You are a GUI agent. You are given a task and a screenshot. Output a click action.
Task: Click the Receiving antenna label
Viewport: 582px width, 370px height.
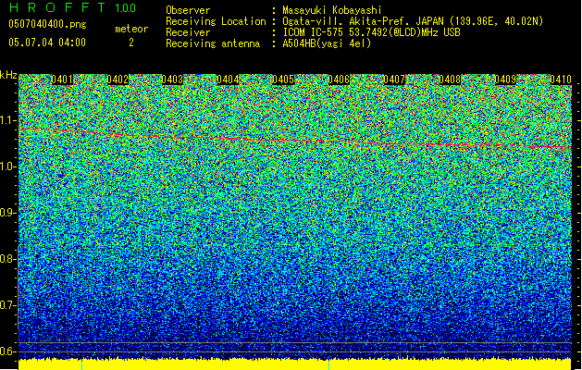coord(213,43)
